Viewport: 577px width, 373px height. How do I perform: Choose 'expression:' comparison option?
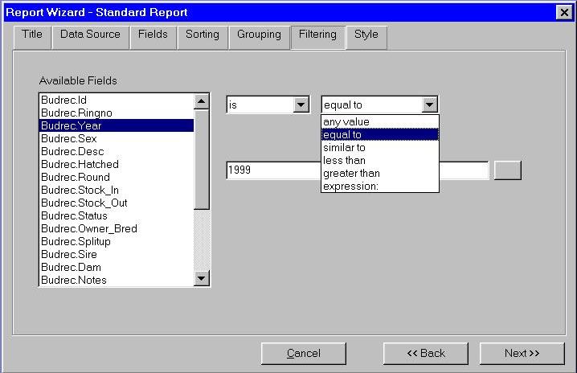coord(380,186)
